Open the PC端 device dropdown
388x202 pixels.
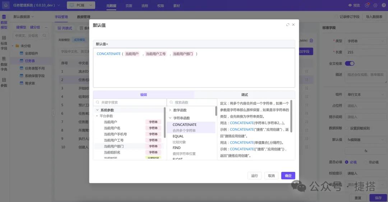[x=81, y=5]
